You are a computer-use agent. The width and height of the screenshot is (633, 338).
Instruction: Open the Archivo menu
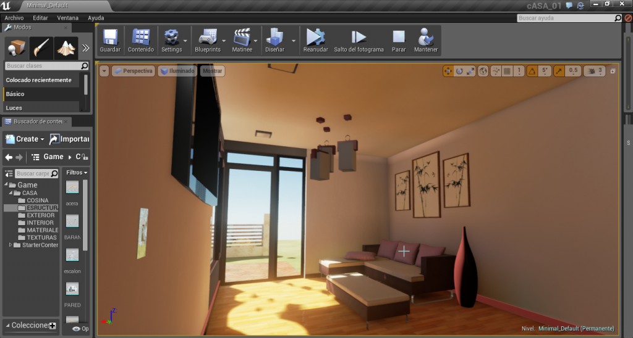[14, 18]
